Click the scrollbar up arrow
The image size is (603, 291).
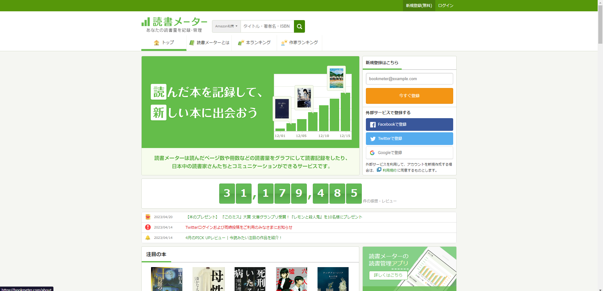(600, 2)
